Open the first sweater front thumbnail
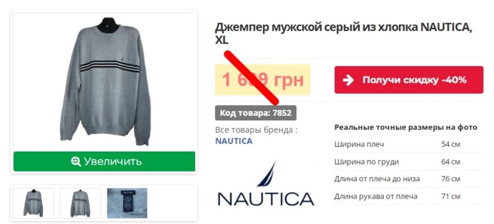 (x=34, y=203)
